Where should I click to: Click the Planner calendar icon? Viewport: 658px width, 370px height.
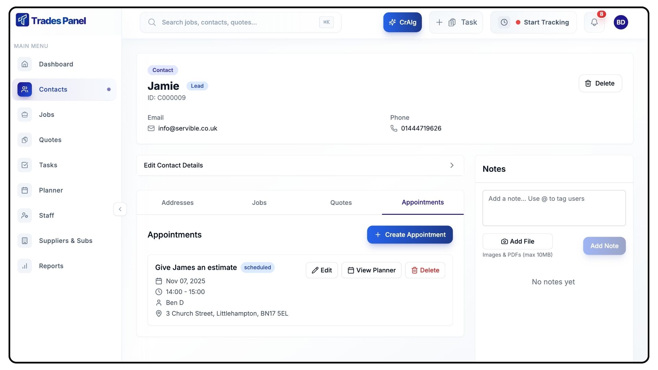pyautogui.click(x=25, y=190)
